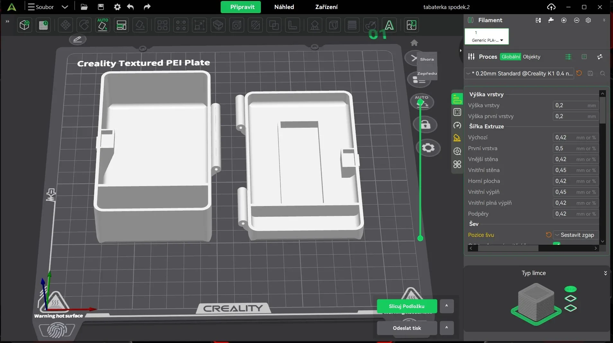The height and width of the screenshot is (343, 613).
Task: Expand the Slicuj Podložku options arrow
Action: click(447, 306)
